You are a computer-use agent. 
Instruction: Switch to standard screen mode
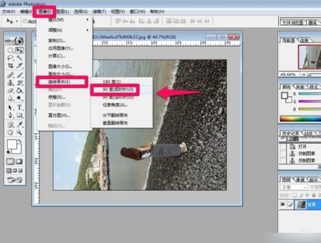[x=9, y=171]
